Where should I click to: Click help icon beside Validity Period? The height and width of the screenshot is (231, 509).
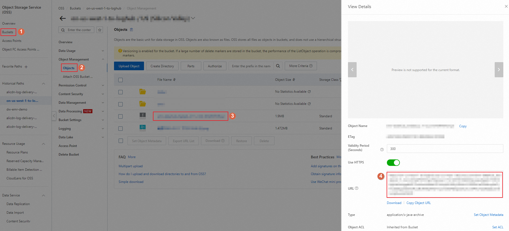(x=382, y=150)
